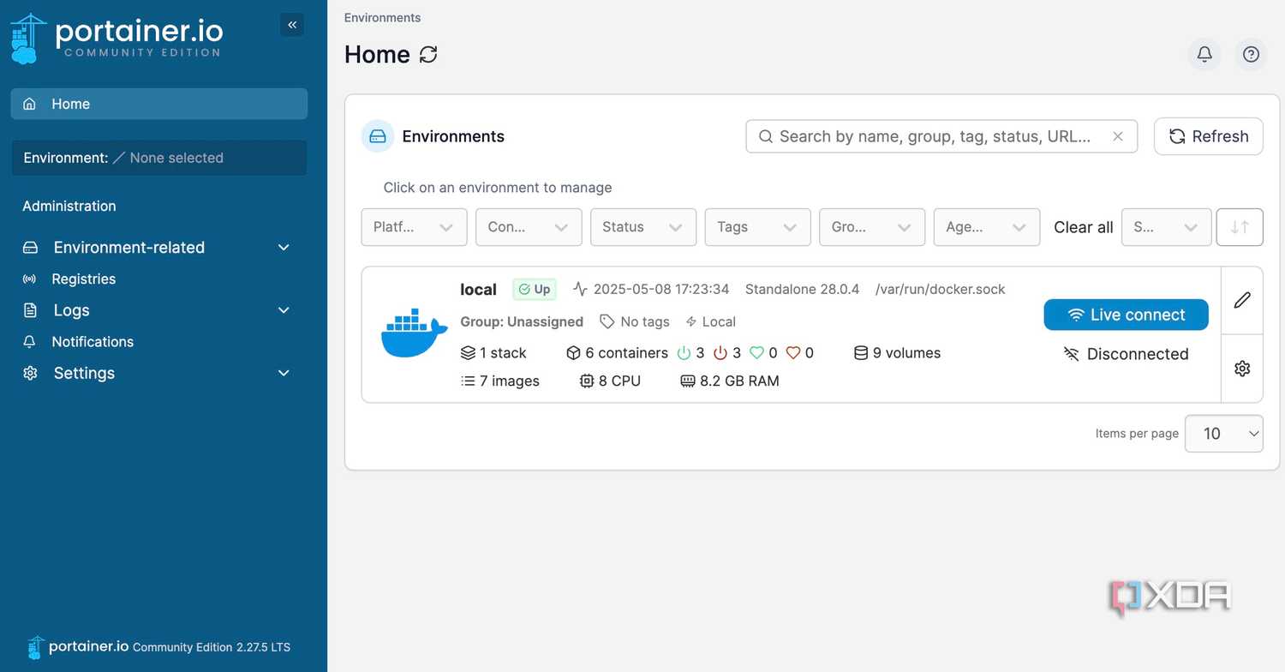The height and width of the screenshot is (672, 1285).
Task: Click the Docker whale logo of local environment
Action: (414, 333)
